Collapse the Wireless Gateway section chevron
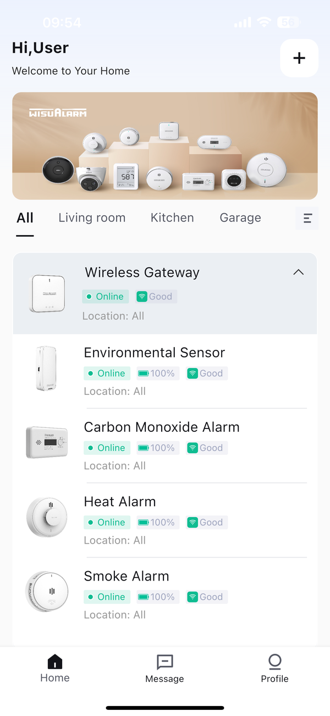Screen dimensions: 330x716 click(298, 272)
